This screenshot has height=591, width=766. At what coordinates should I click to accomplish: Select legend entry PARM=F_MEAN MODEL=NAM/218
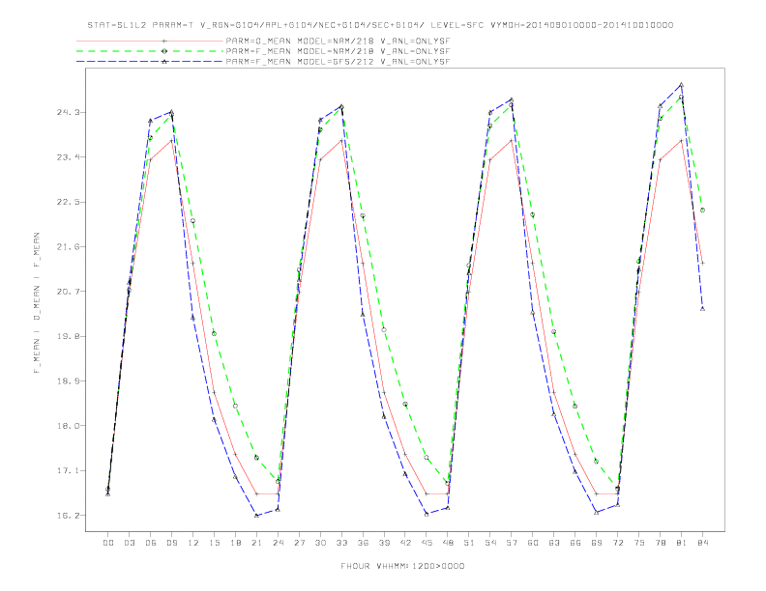click(x=338, y=51)
